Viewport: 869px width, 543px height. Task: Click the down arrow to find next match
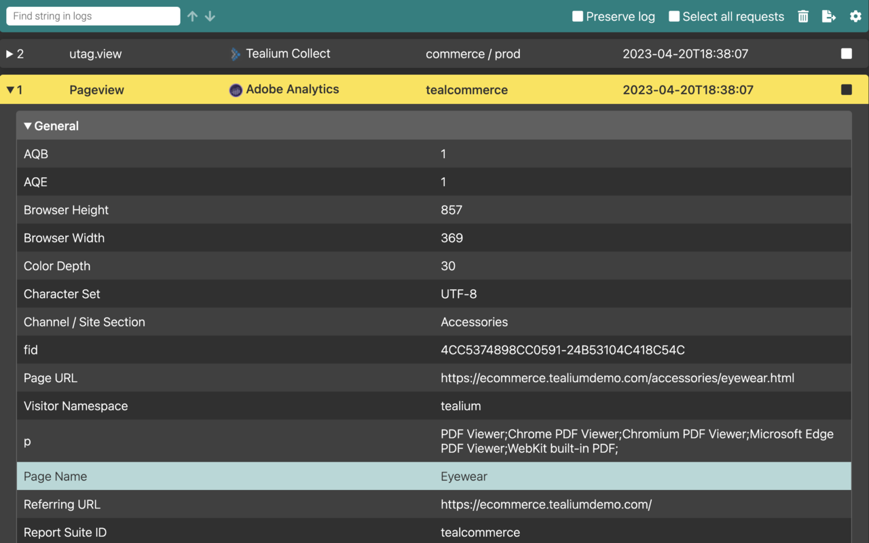click(x=210, y=16)
